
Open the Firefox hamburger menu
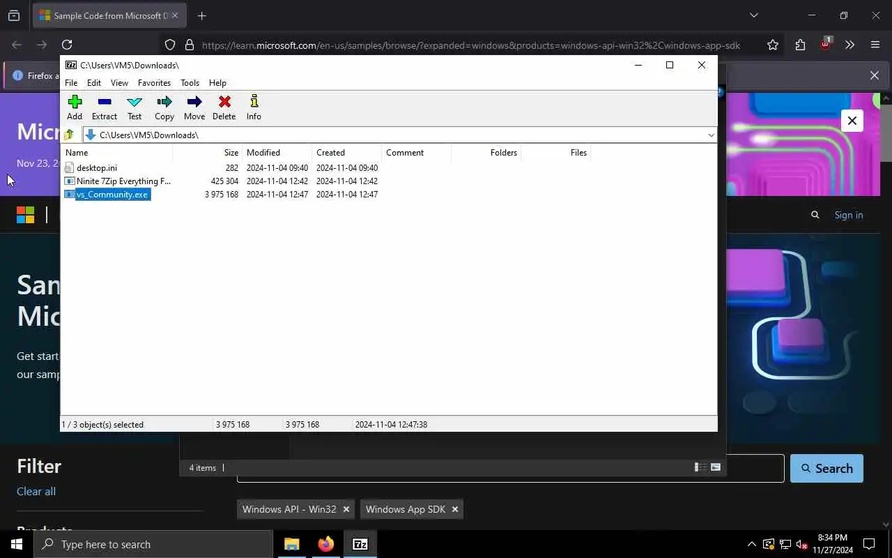coord(875,45)
